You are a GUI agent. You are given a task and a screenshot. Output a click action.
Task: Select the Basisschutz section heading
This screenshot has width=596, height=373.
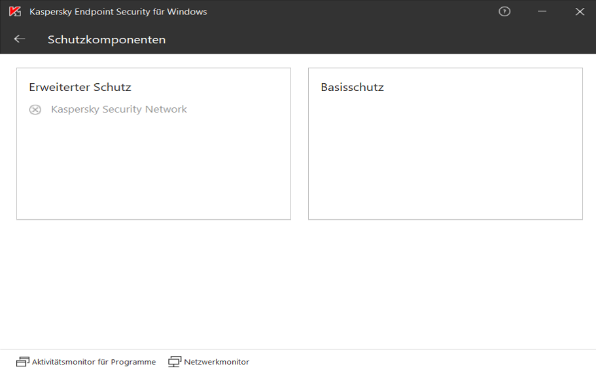click(352, 87)
